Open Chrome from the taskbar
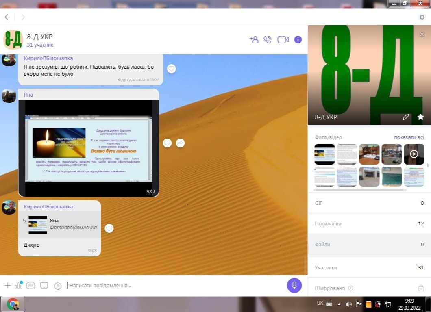 tap(13, 304)
